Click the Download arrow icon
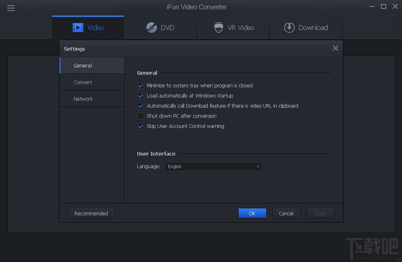The image size is (402, 262). (289, 27)
